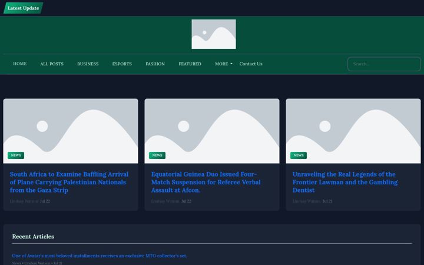424x265 pixels.
Task: Go to the HOME menu item
Action: click(20, 64)
